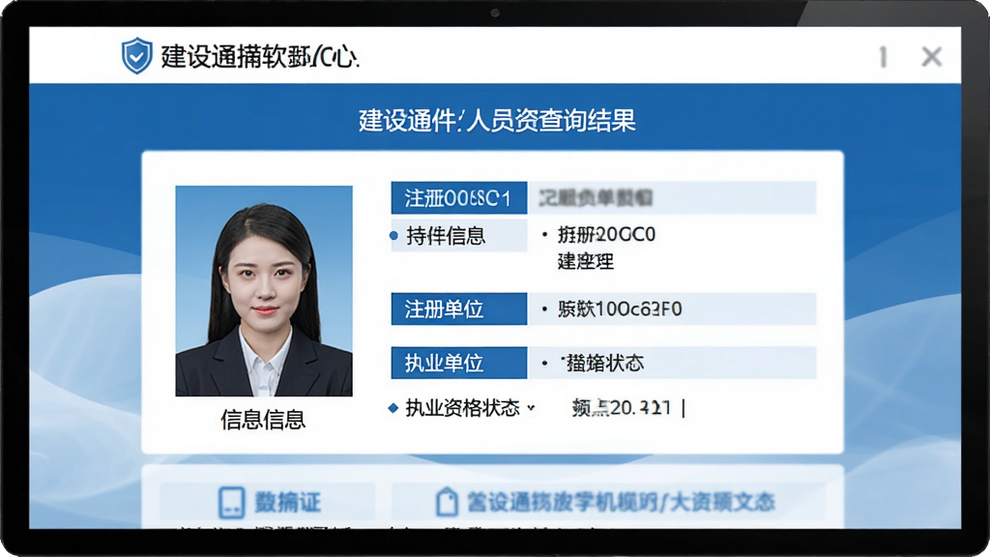Viewport: 990px width, 557px height.
Task: Expand the 执业资格状态 dropdown arrow
Action: coord(531,408)
